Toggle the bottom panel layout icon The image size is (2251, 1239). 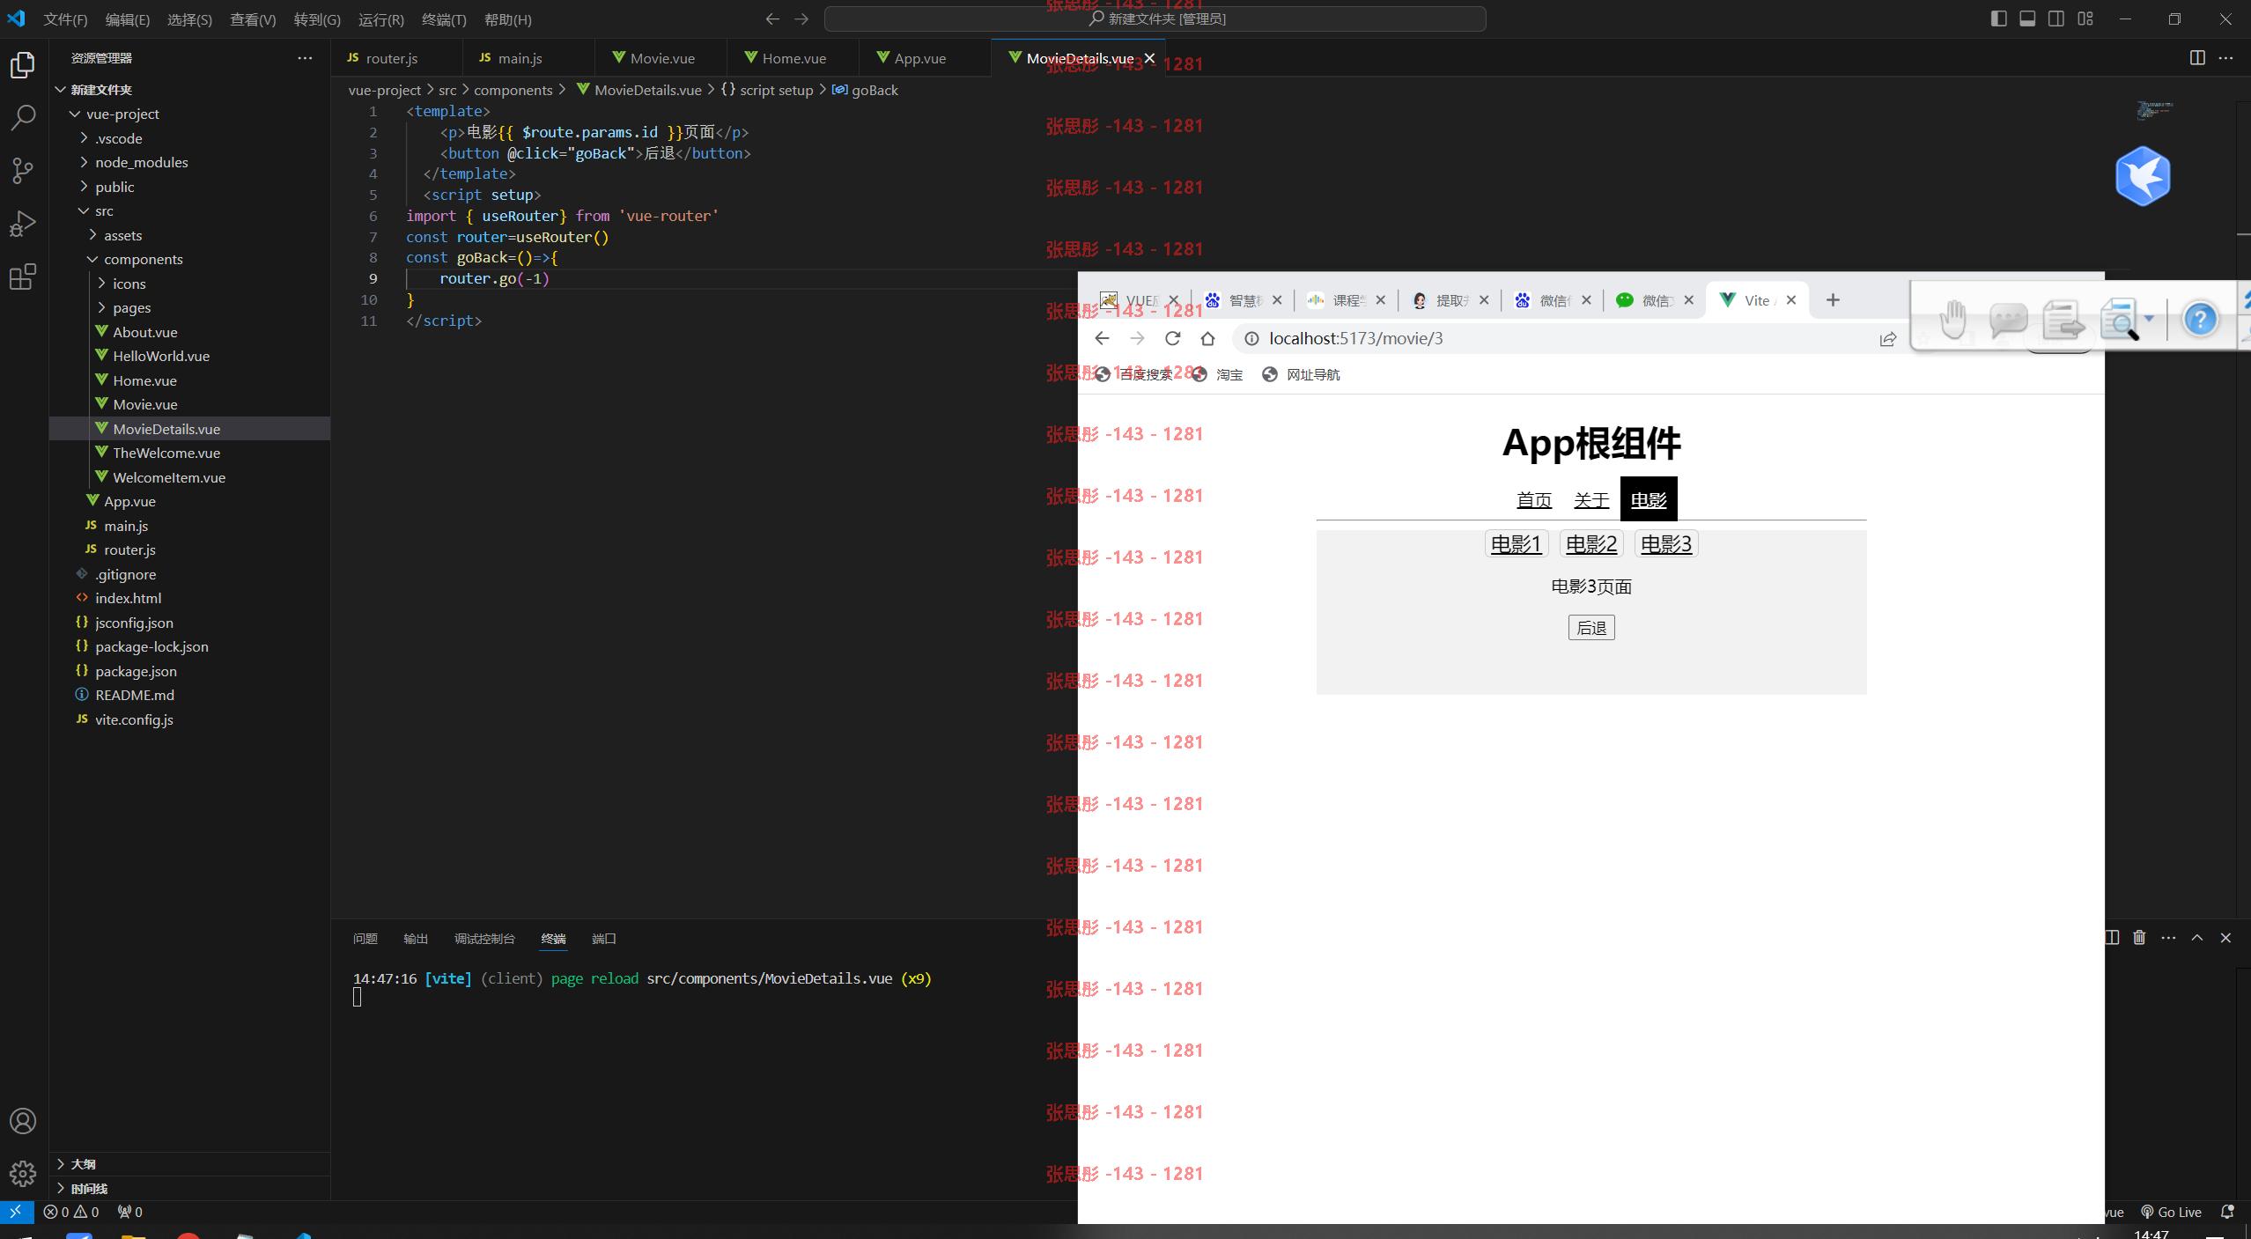click(x=2027, y=18)
